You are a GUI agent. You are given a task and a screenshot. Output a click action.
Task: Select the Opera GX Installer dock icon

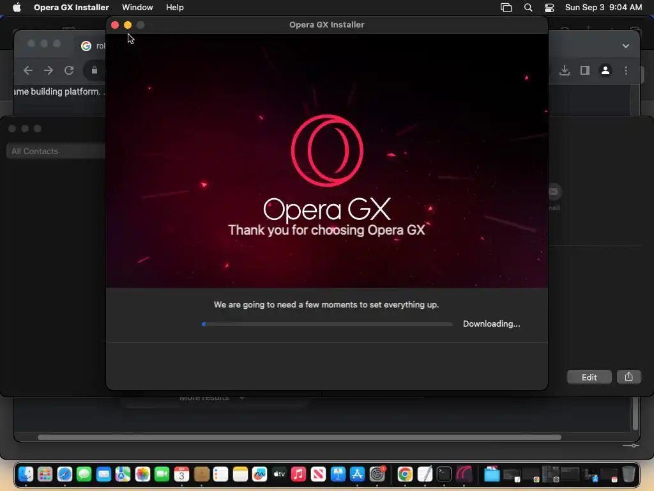coord(464,474)
